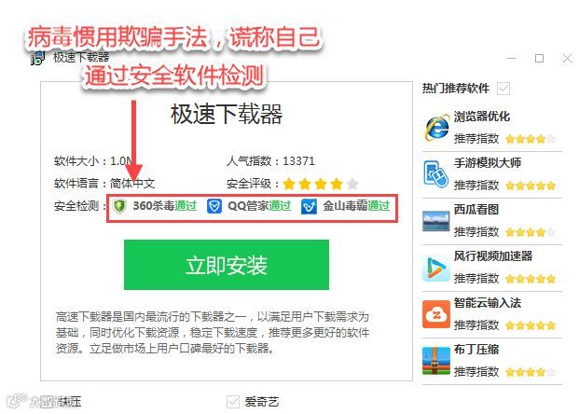
Task: Open the 手游模拟大师 title link
Action: [487, 162]
